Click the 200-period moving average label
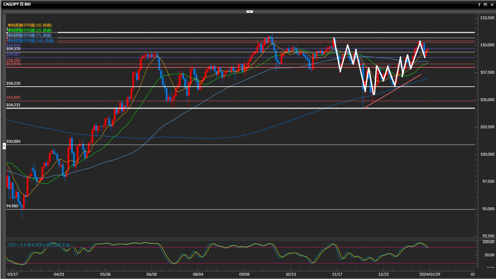 point(31,41)
